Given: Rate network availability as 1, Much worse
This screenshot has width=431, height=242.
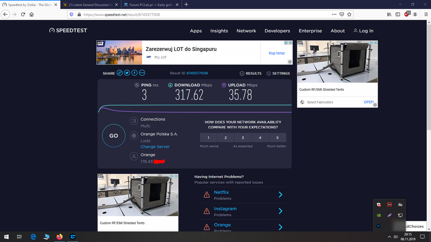Looking at the screenshot, I should pyautogui.click(x=208, y=138).
